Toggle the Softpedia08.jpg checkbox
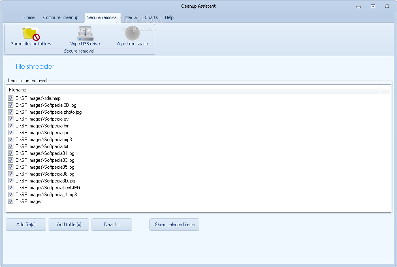 coord(11,174)
